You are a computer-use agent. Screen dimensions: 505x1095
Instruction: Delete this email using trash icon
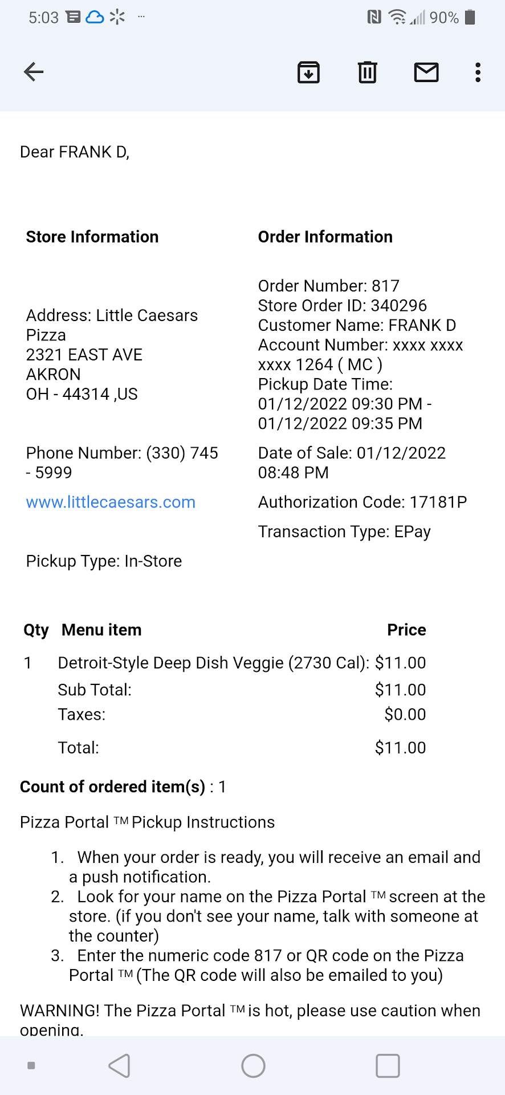coord(367,72)
